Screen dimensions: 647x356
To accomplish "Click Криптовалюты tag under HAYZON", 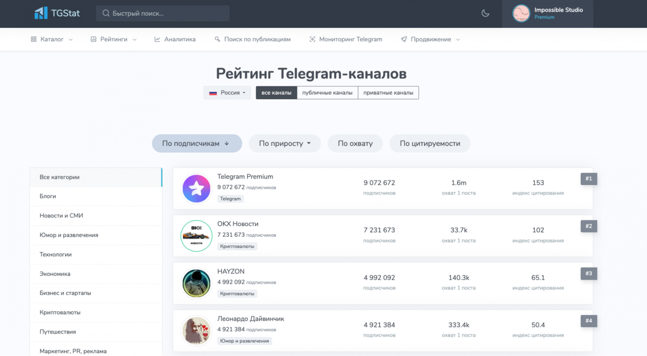I will tap(237, 294).
